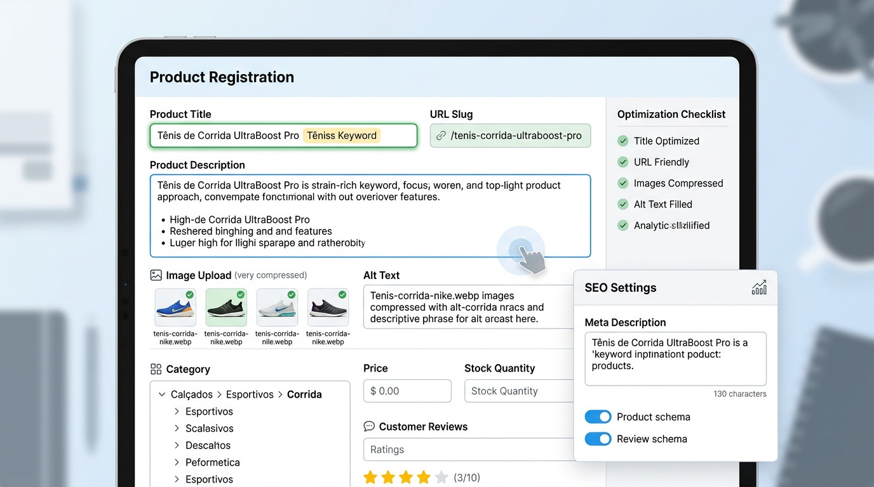Viewport: 874px width, 487px height.
Task: Select the third rating star
Action: pos(407,477)
